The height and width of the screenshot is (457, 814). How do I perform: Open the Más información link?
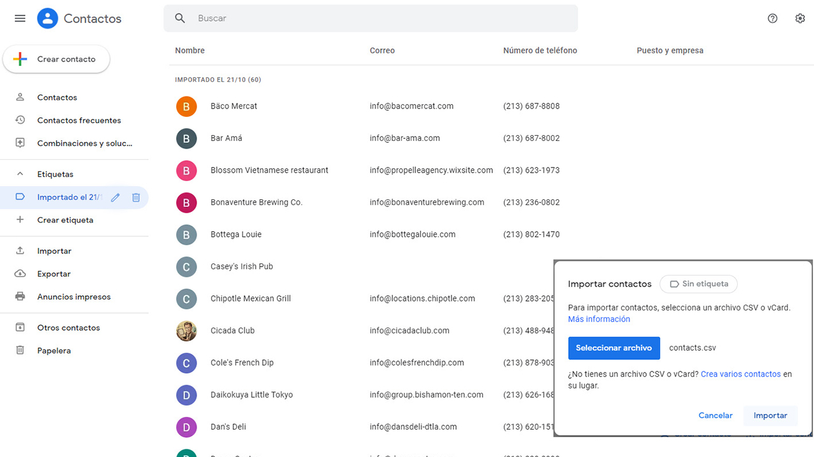click(599, 319)
